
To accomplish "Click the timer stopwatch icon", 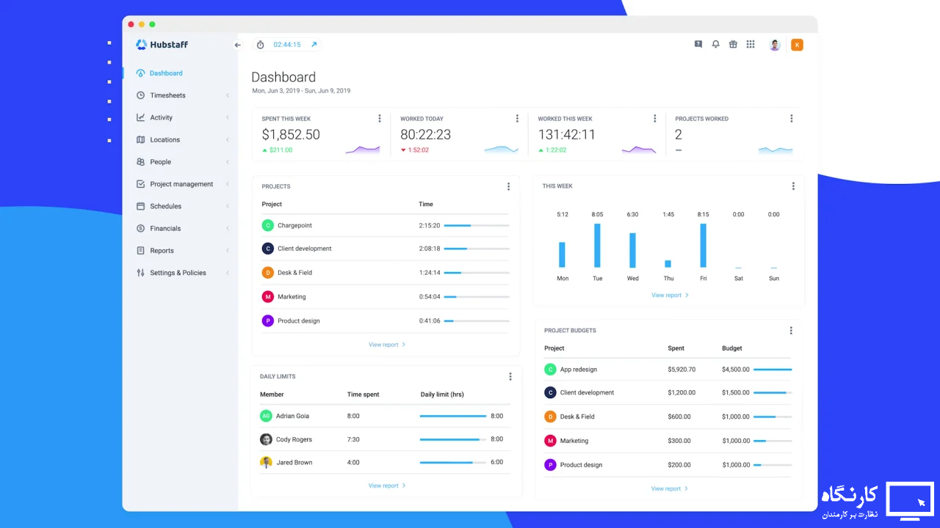I will pos(260,45).
